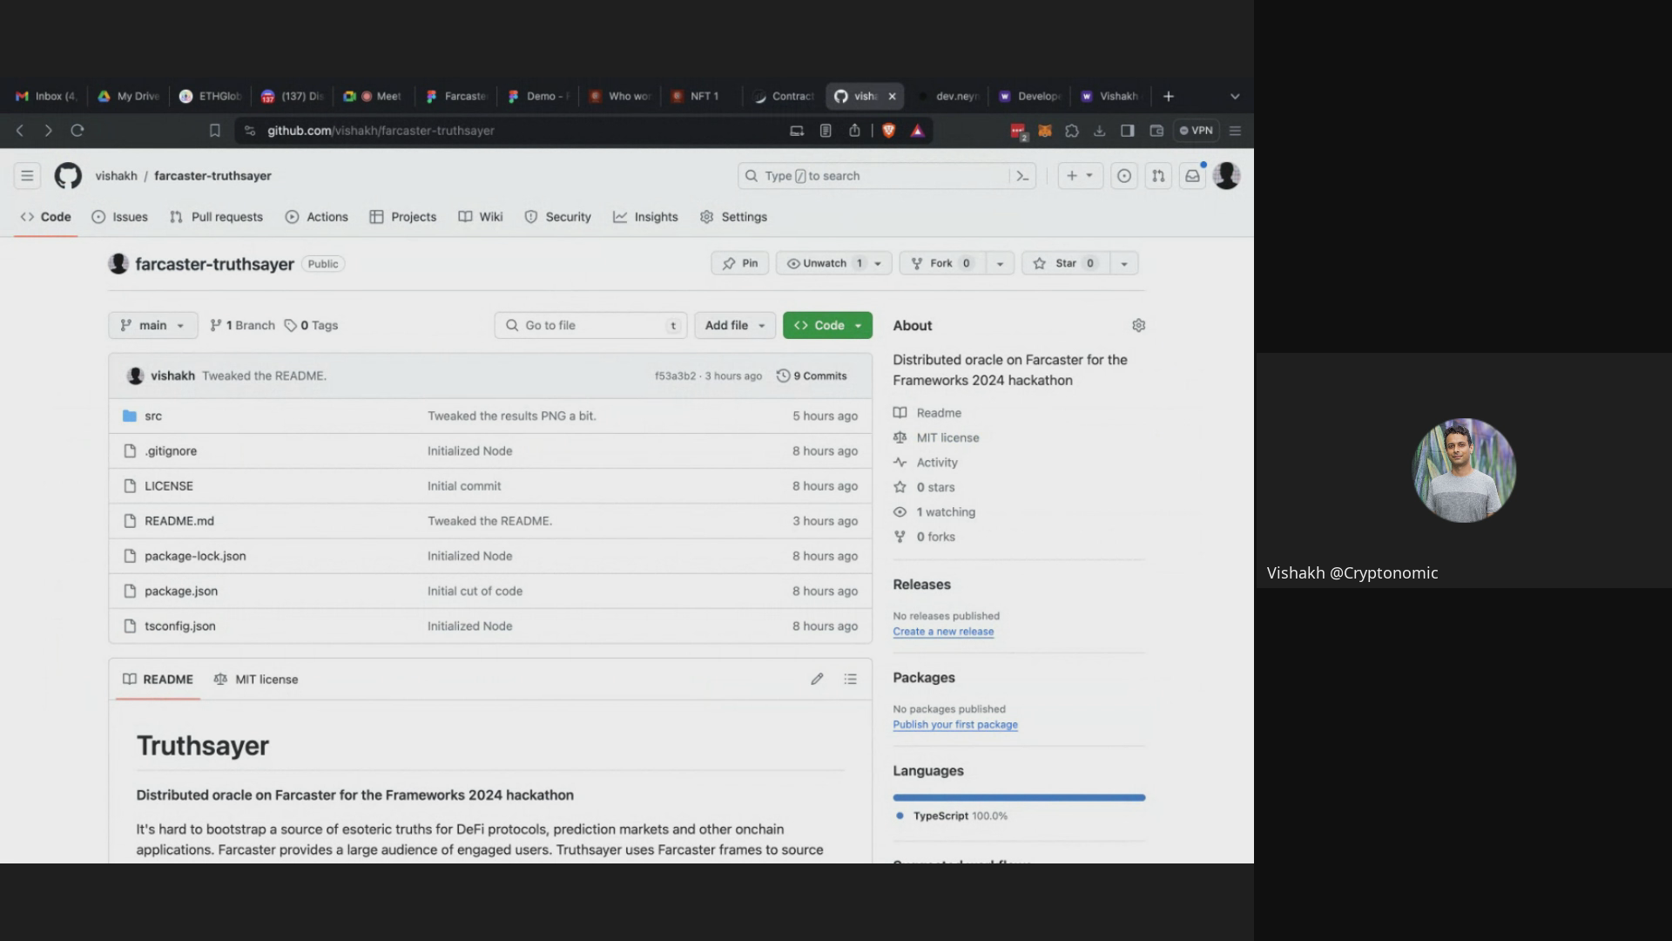1672x941 pixels.
Task: Open the Fork options arrow
Action: tap(1000, 263)
